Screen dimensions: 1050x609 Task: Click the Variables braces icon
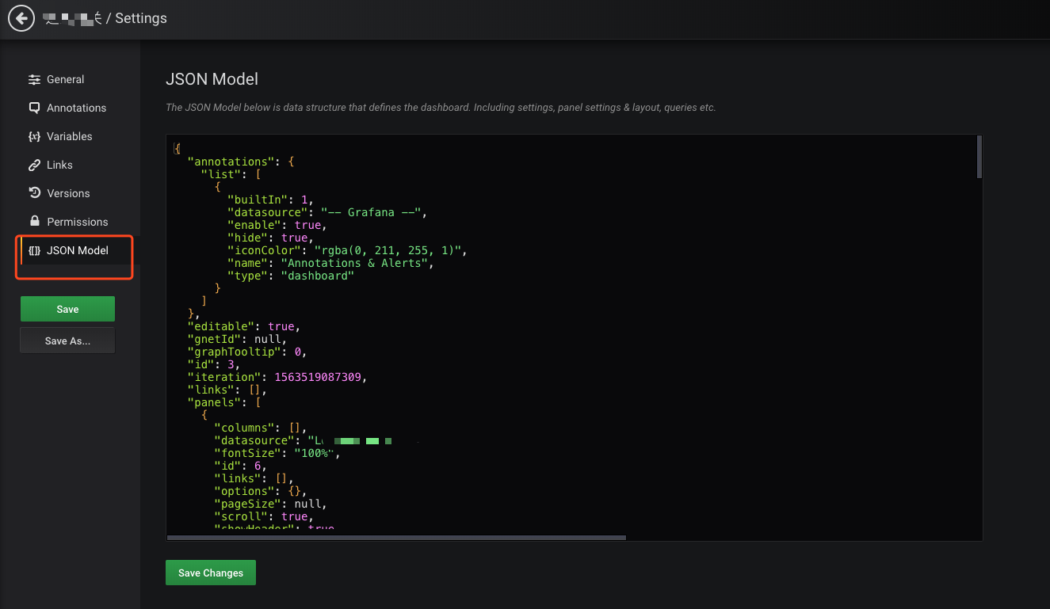[x=34, y=136]
